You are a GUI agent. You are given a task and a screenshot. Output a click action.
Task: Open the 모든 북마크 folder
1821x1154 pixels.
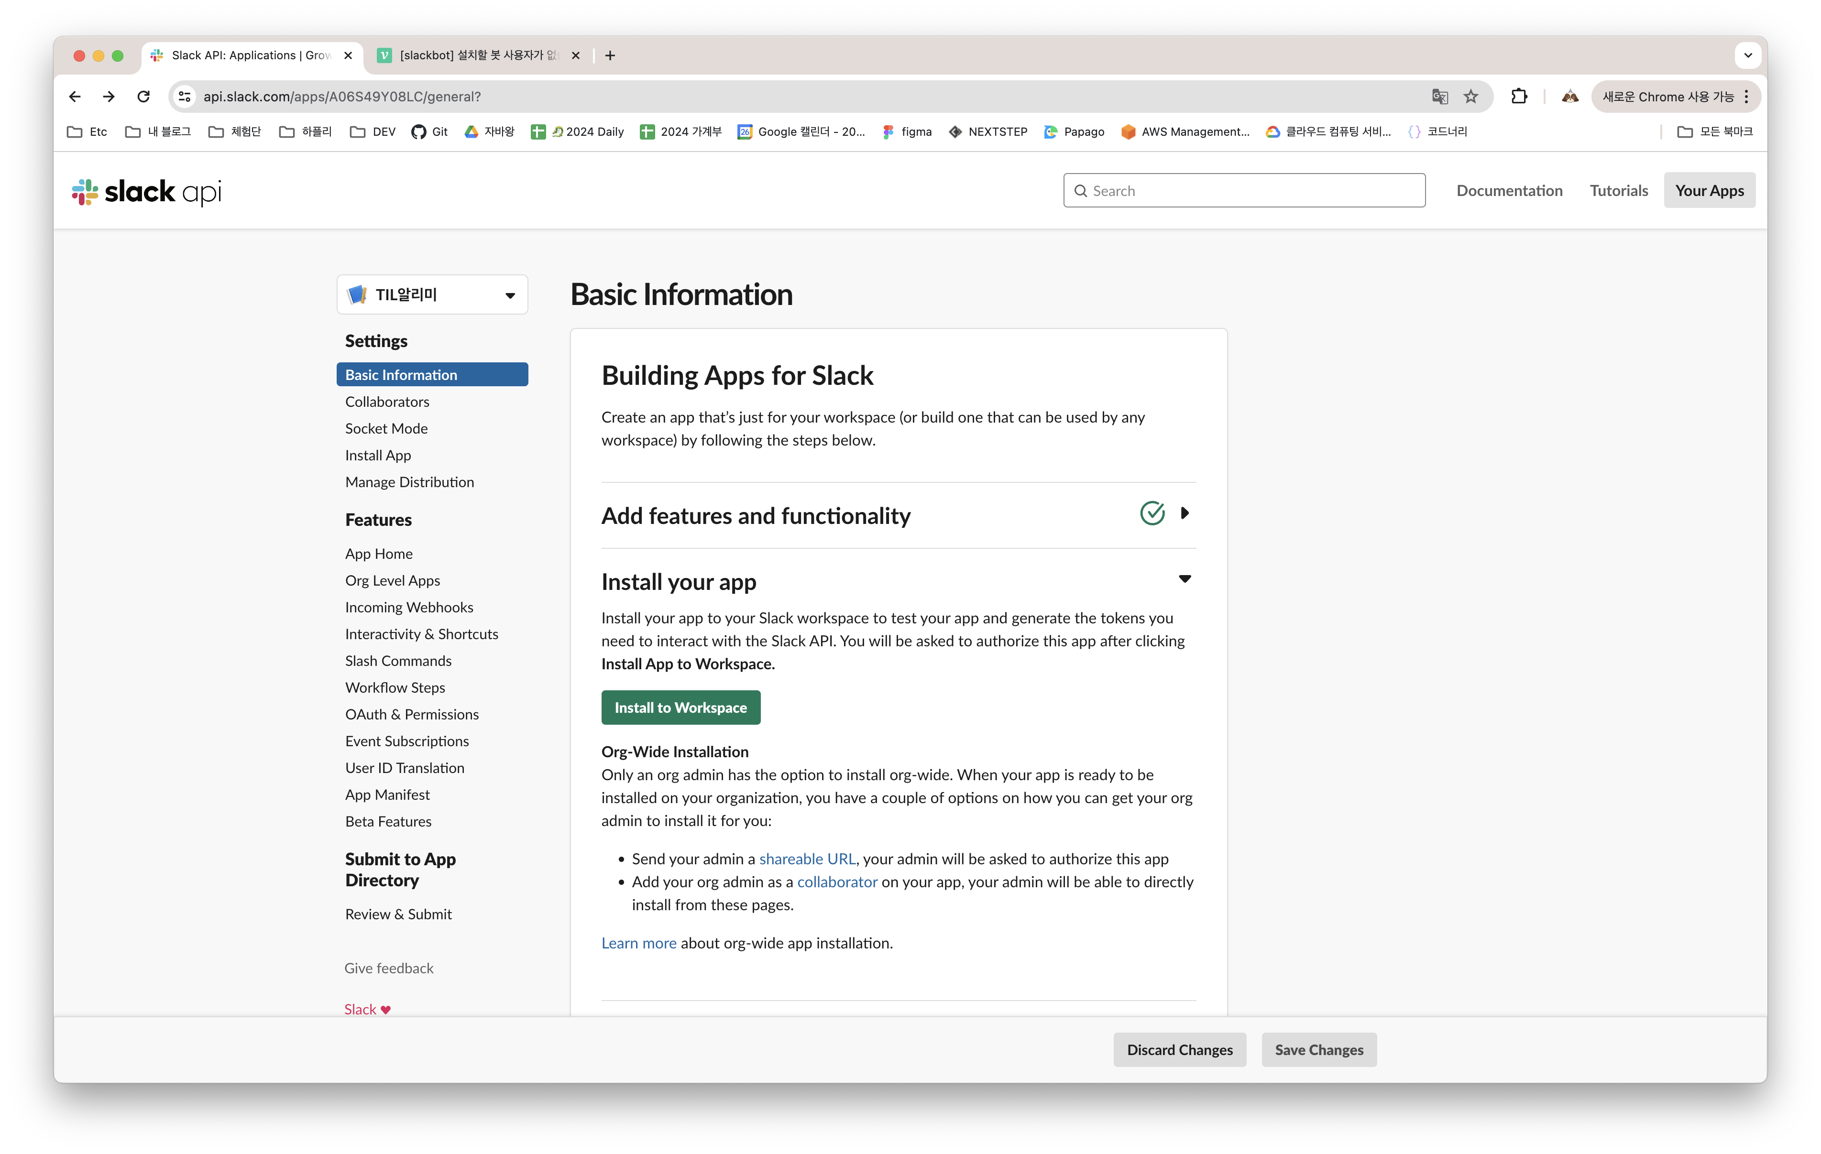pyautogui.click(x=1714, y=131)
